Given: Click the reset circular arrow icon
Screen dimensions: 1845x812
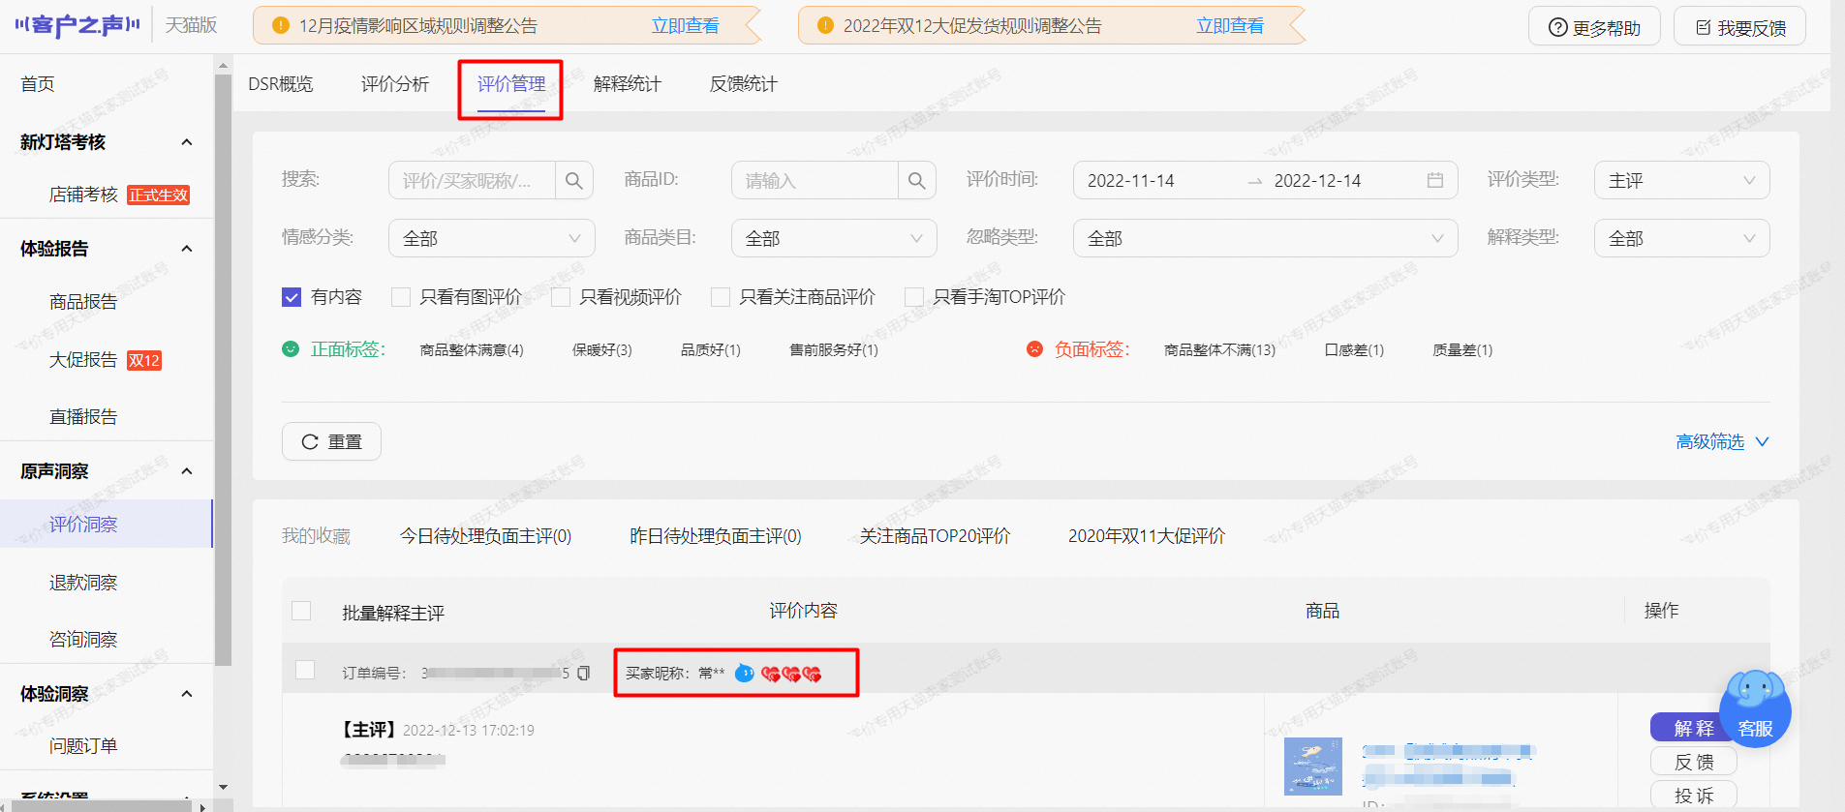Looking at the screenshot, I should pyautogui.click(x=310, y=442).
